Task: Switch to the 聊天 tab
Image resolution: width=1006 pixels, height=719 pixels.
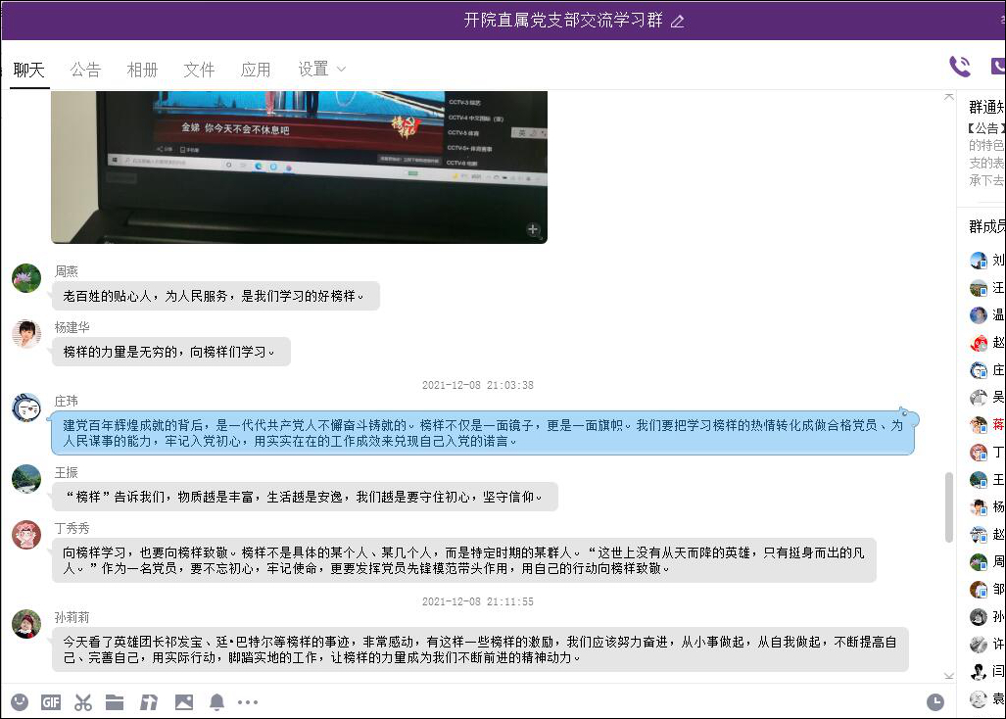Action: coord(28,70)
